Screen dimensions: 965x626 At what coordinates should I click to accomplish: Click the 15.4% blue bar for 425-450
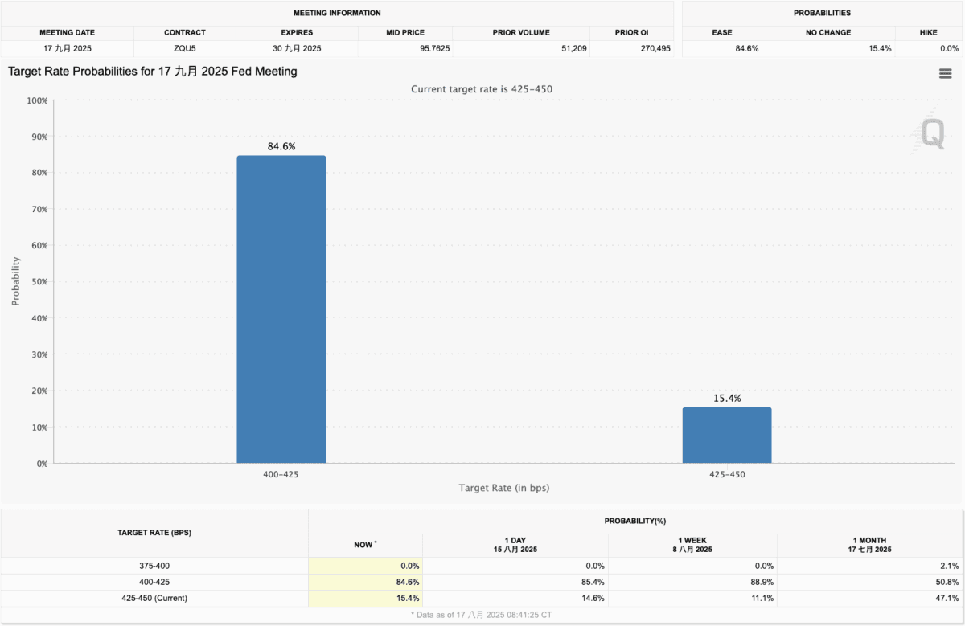(x=727, y=435)
